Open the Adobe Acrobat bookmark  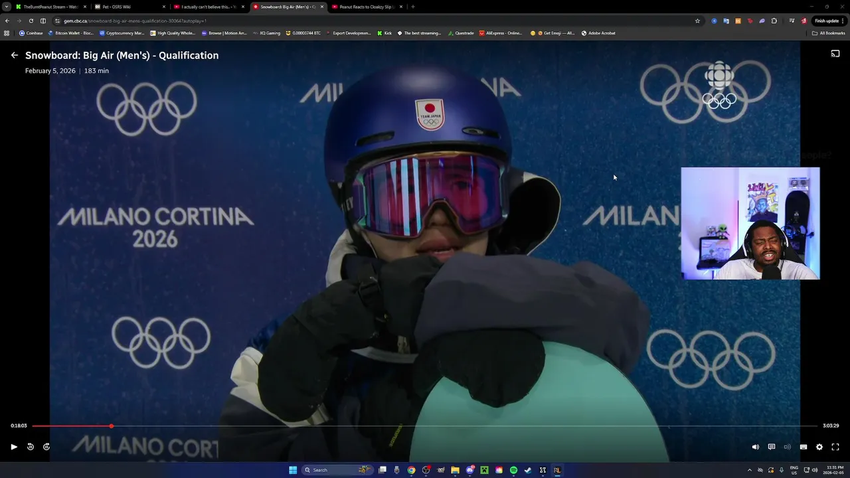click(598, 33)
